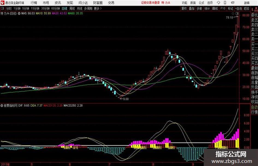Open the F10 company info button
Image resolution: width=258 pixels, height=166 pixels.
coord(223,8)
